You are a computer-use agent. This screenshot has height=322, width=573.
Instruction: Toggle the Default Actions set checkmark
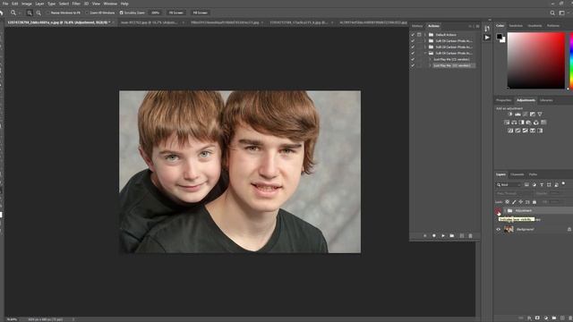point(413,35)
